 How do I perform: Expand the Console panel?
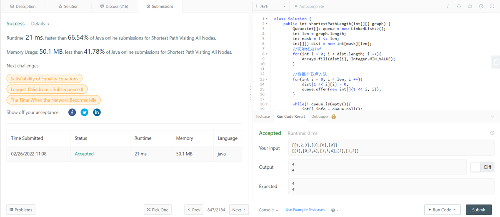click(x=268, y=210)
